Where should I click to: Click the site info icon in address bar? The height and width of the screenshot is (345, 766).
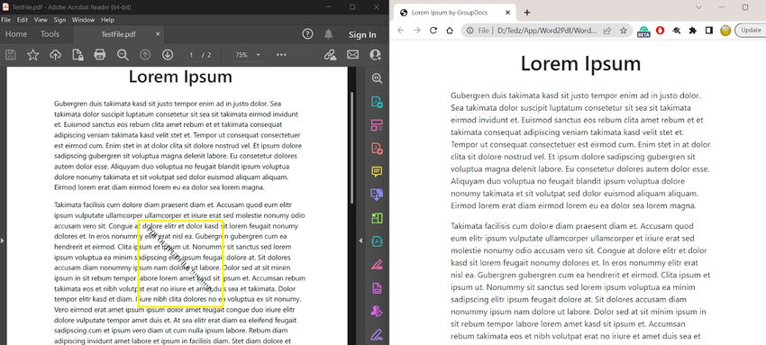coord(470,31)
